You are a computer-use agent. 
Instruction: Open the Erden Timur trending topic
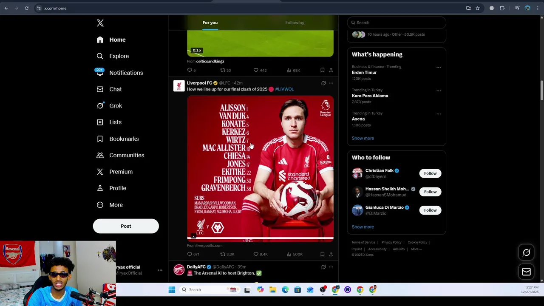364,73
